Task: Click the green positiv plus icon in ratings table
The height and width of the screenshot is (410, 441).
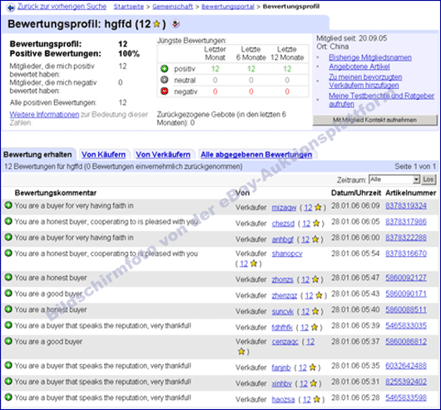Action: 164,68
